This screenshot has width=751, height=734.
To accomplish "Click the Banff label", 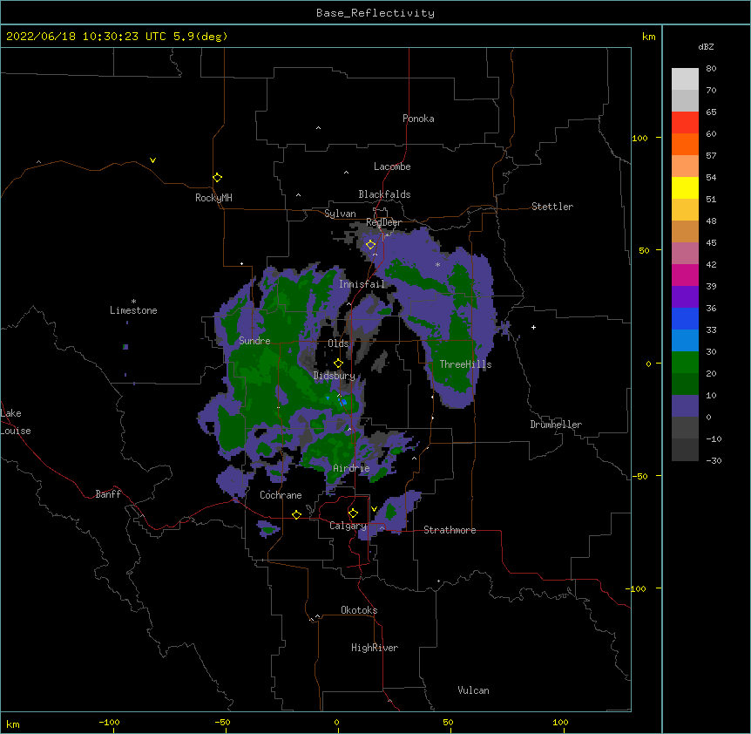I will click(108, 494).
